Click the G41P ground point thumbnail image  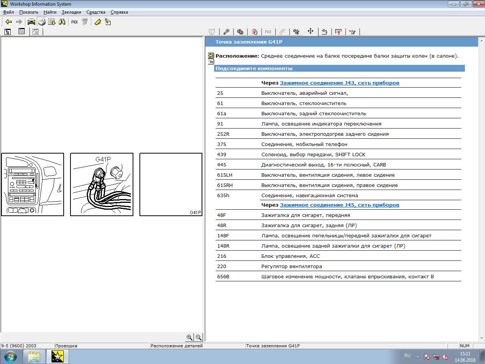(102, 185)
